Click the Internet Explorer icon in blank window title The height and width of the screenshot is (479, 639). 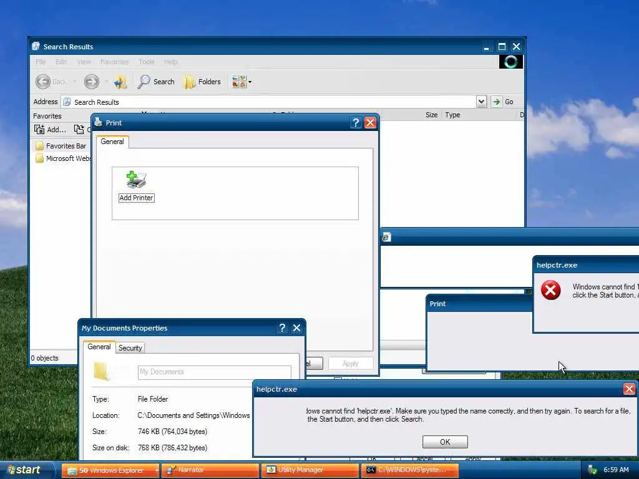point(386,237)
